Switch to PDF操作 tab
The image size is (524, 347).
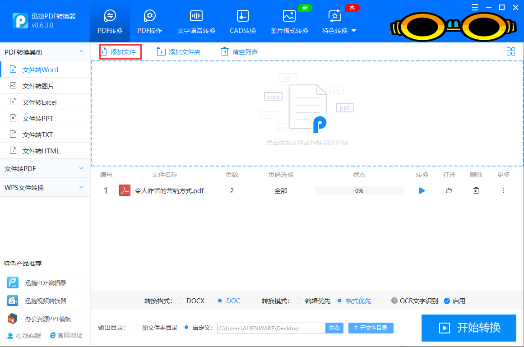(150, 21)
